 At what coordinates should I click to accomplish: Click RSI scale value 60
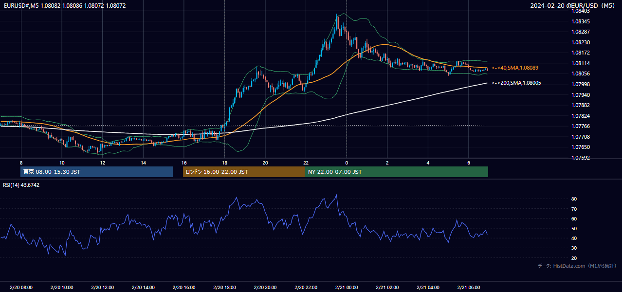click(574, 219)
